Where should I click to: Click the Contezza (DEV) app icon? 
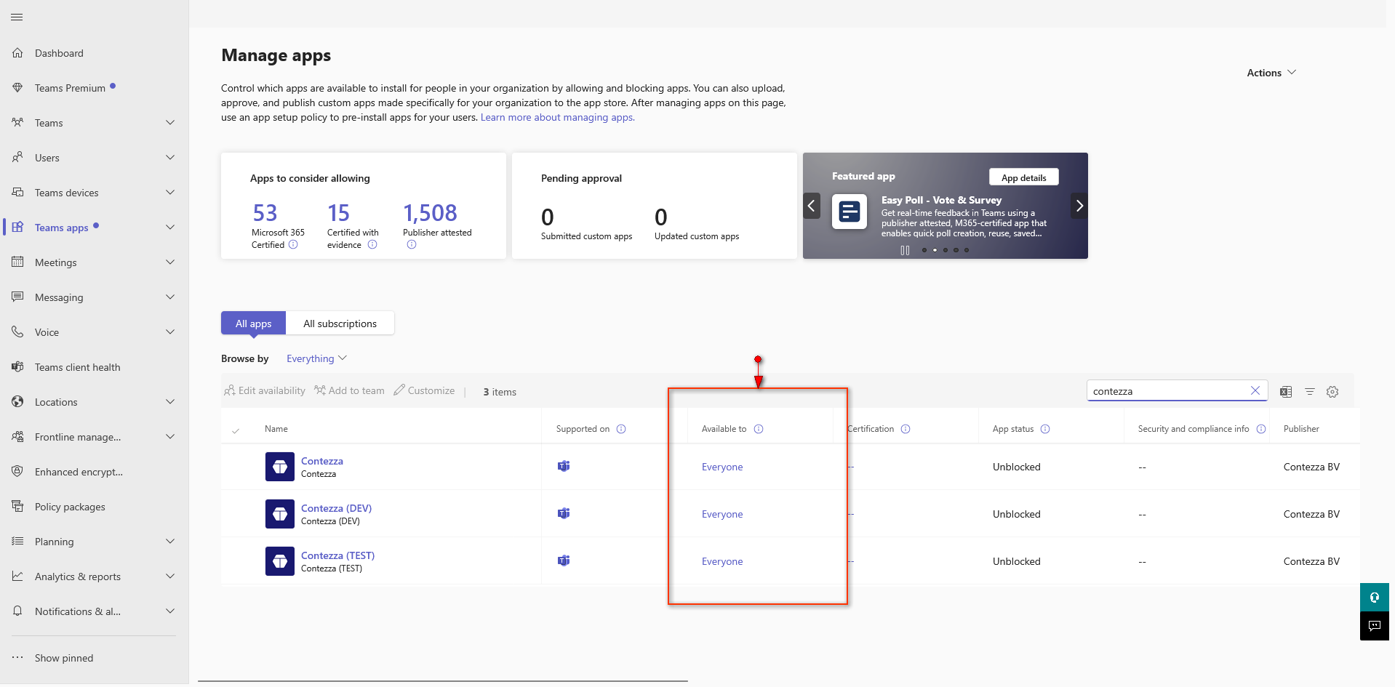point(280,514)
